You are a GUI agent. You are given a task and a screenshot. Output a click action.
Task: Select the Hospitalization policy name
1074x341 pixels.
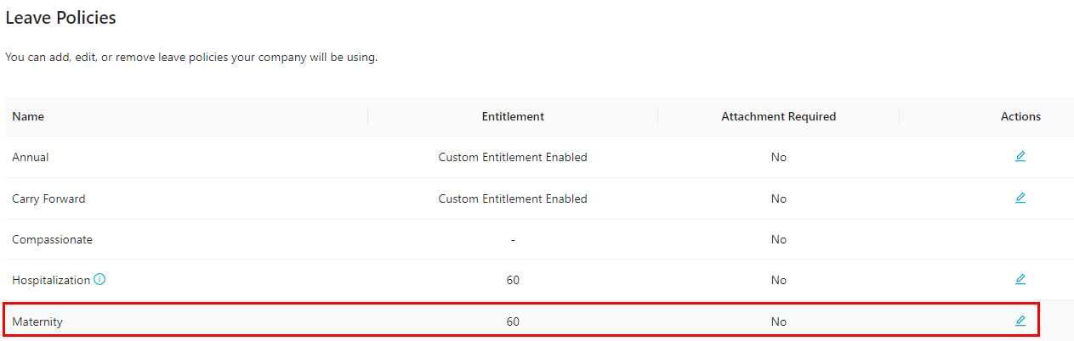(50, 280)
